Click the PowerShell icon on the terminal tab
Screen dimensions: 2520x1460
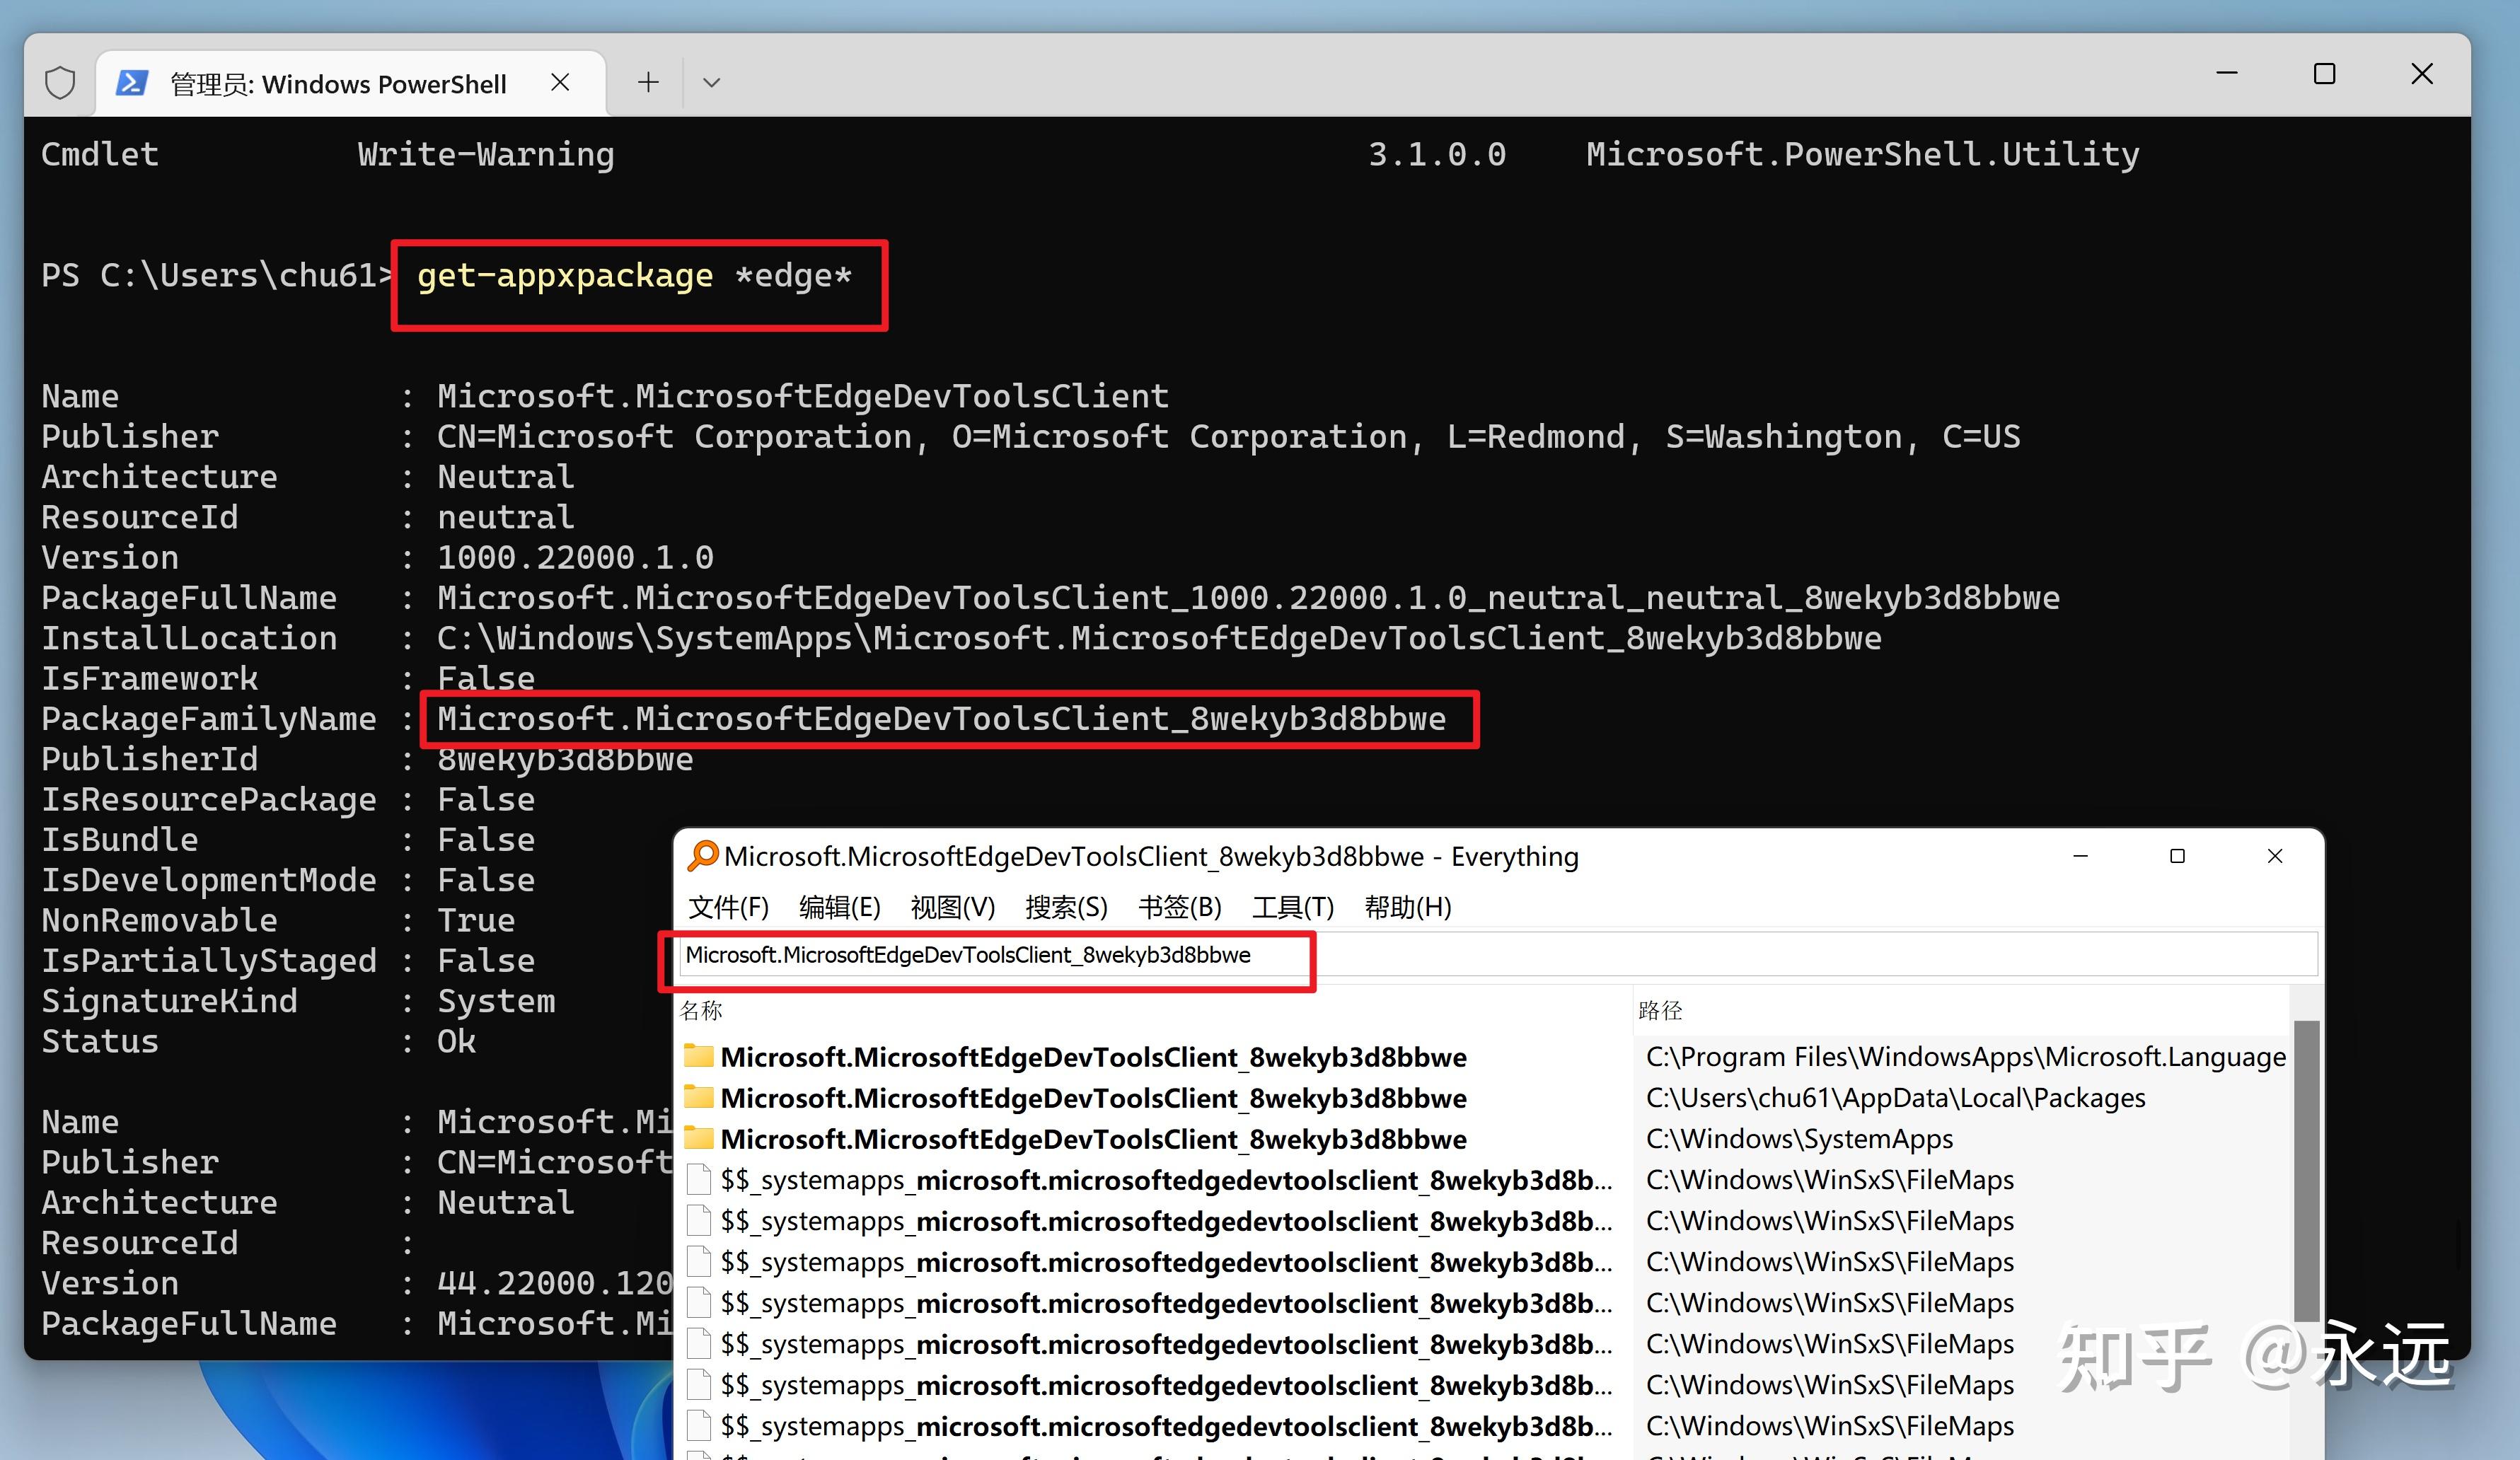click(133, 82)
